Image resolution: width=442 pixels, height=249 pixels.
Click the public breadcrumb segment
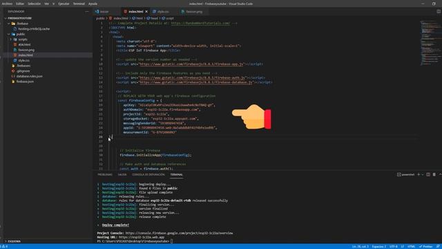[100, 19]
